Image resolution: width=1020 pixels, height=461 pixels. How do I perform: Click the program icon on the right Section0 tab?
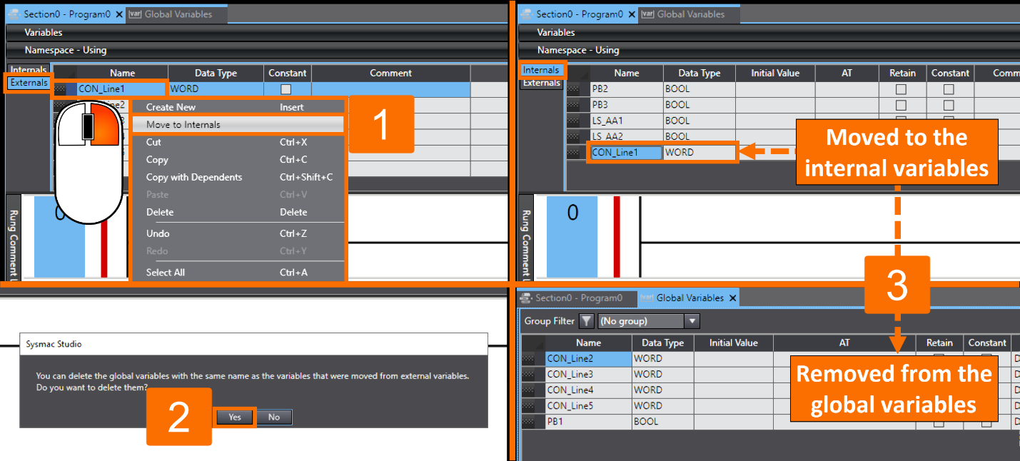527,14
